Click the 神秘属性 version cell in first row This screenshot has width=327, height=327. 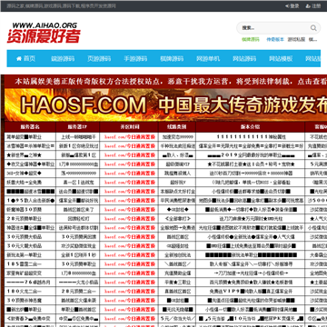pyautogui.click(x=251, y=137)
